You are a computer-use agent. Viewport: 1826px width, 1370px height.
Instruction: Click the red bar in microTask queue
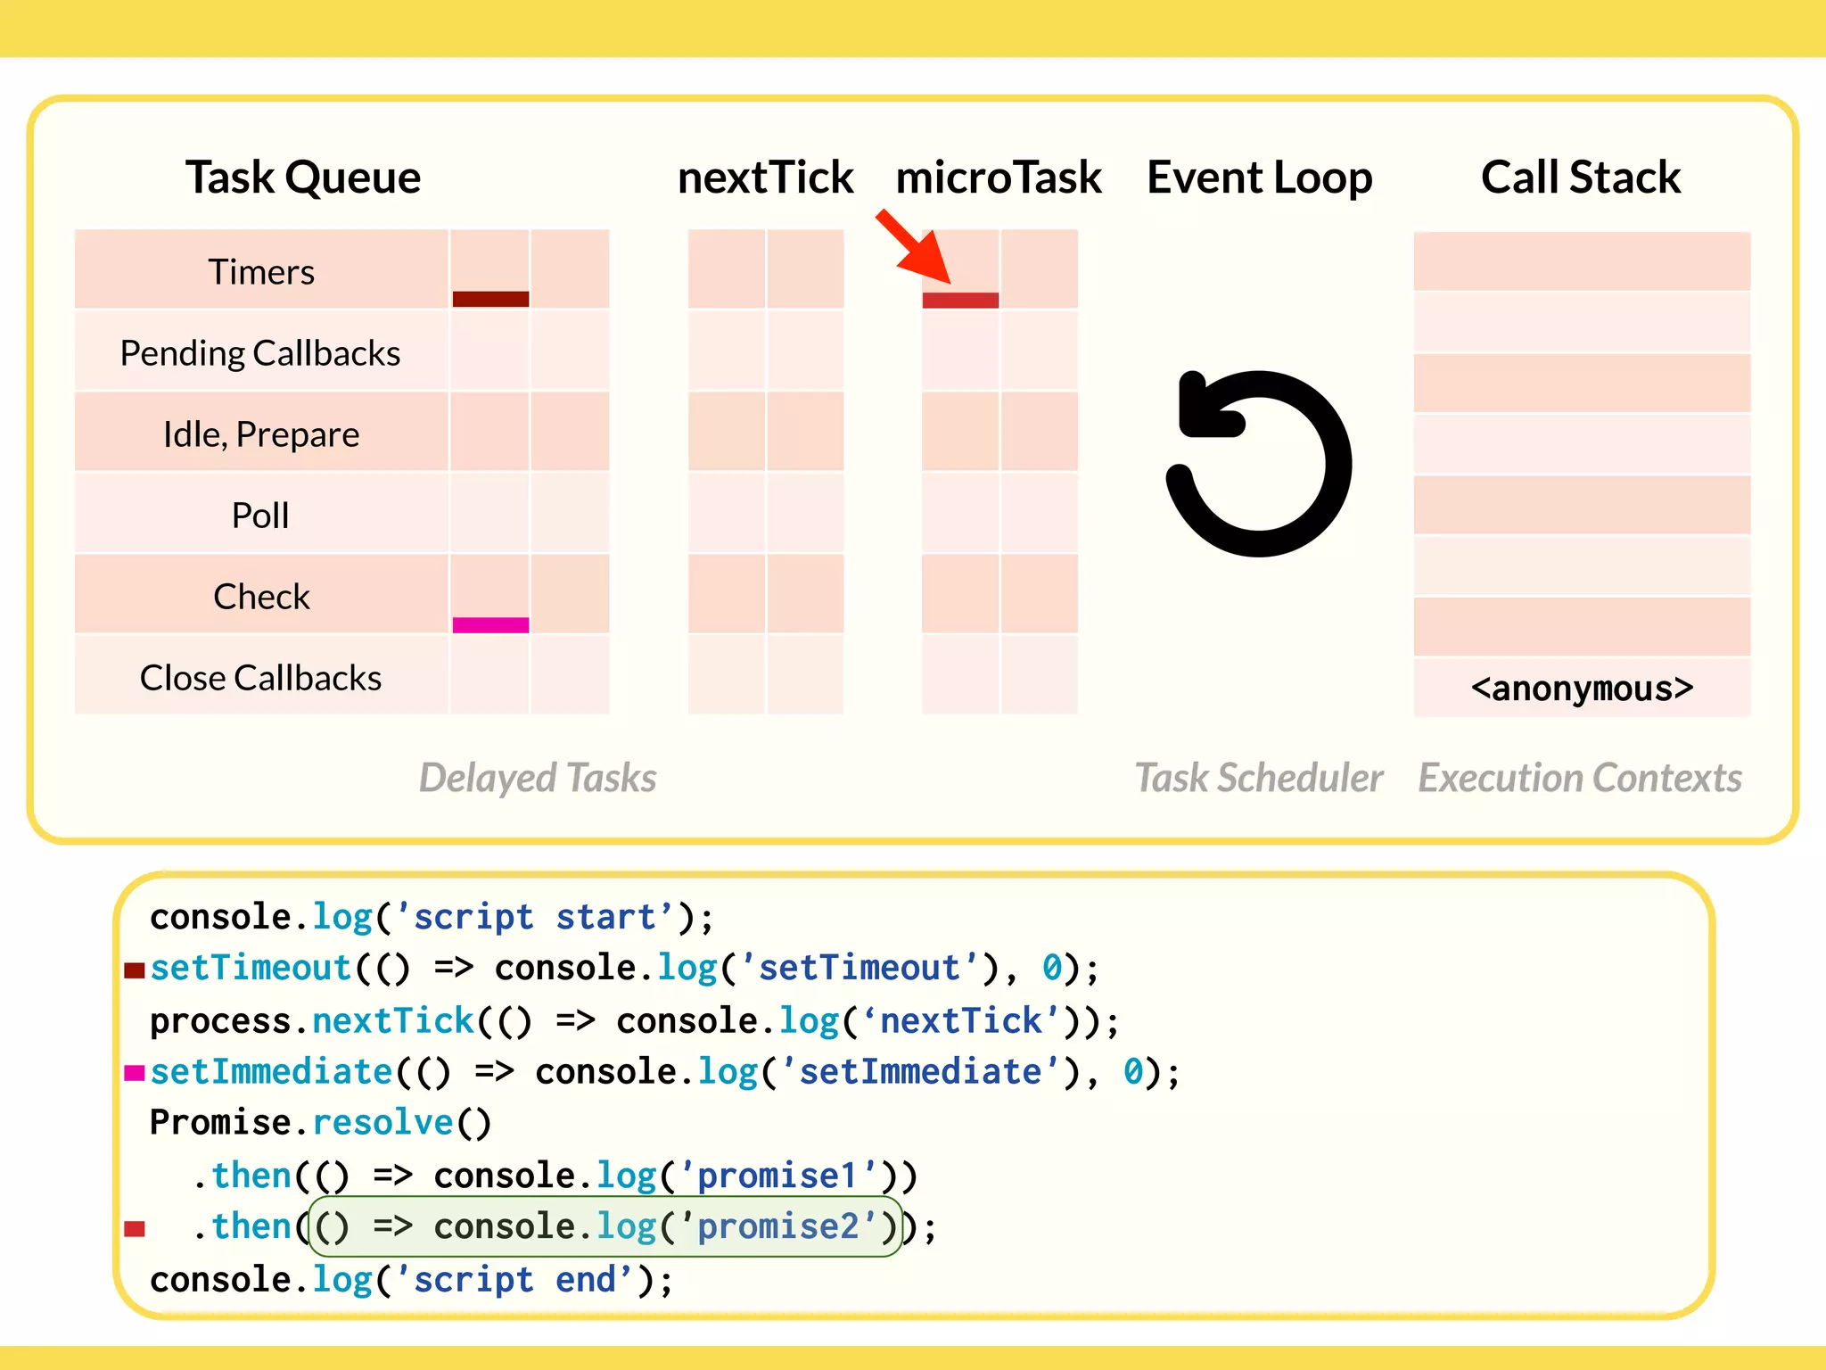[960, 301]
